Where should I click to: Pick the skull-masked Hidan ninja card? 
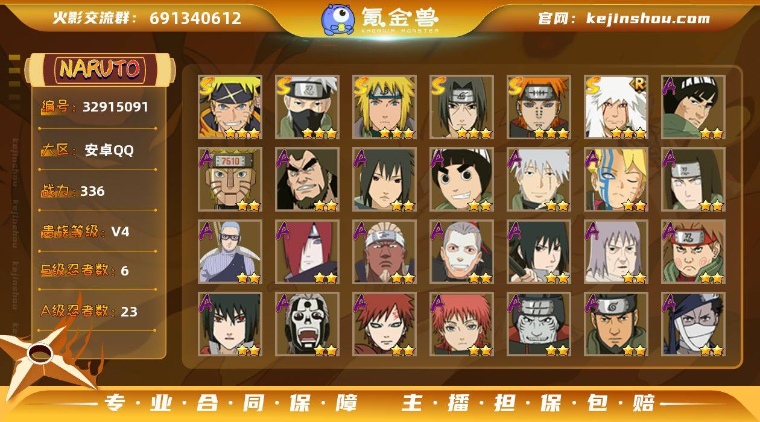pos(308,324)
